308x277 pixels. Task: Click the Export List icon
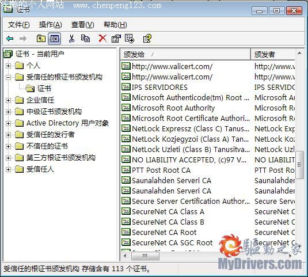click(x=130, y=39)
